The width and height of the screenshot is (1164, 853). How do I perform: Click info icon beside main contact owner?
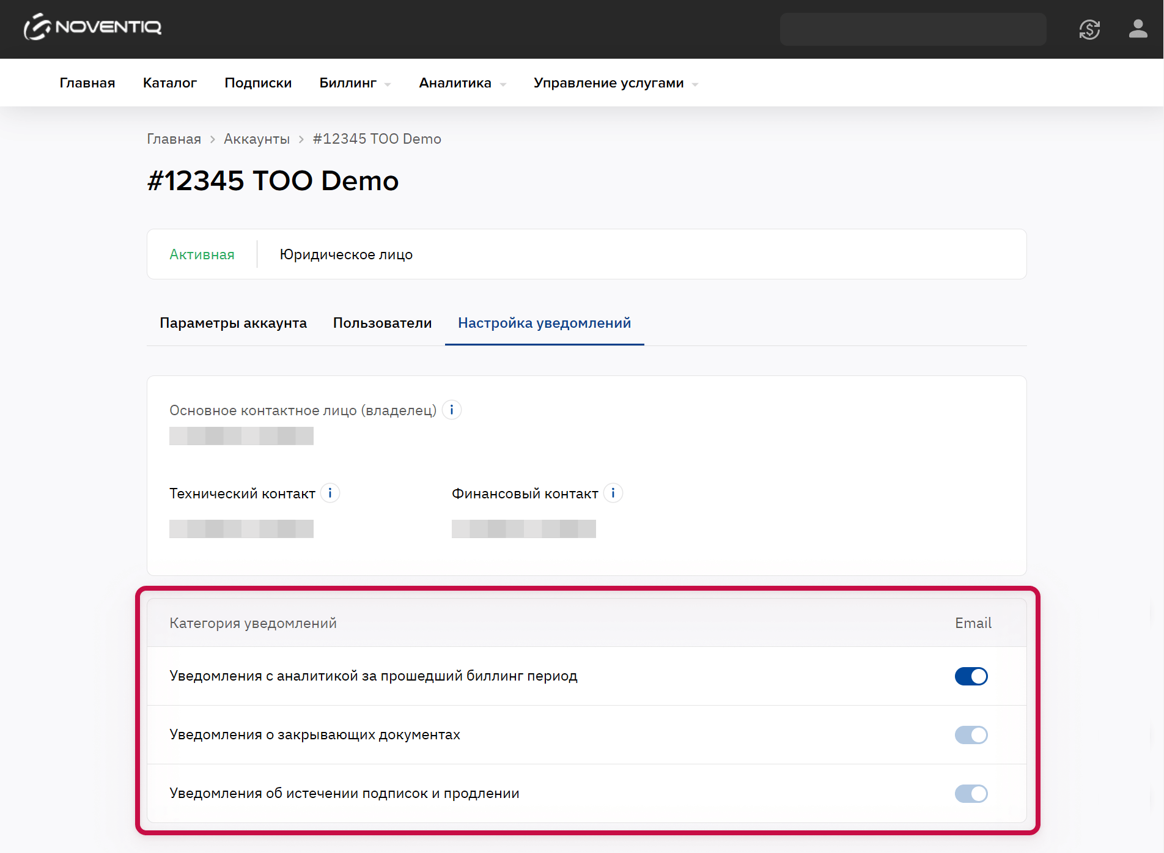coord(452,410)
